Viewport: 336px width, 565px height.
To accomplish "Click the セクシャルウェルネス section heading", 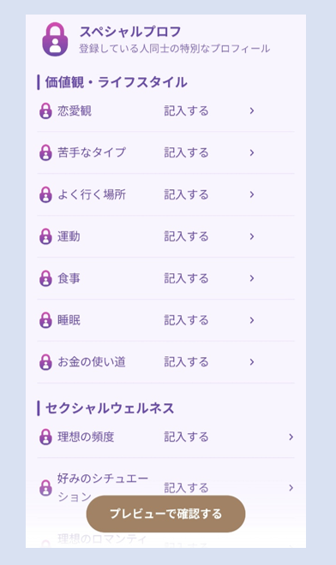I will click(x=110, y=408).
